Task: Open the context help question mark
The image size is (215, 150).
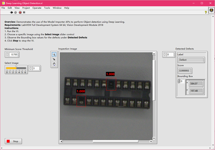Action: pyautogui.click(x=206, y=12)
